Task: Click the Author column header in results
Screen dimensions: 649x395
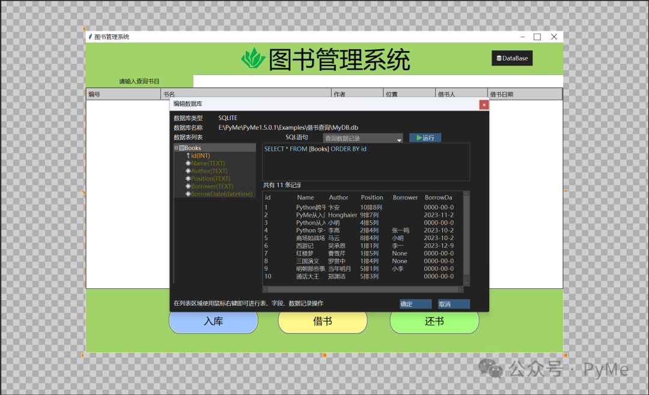Action: [x=338, y=197]
